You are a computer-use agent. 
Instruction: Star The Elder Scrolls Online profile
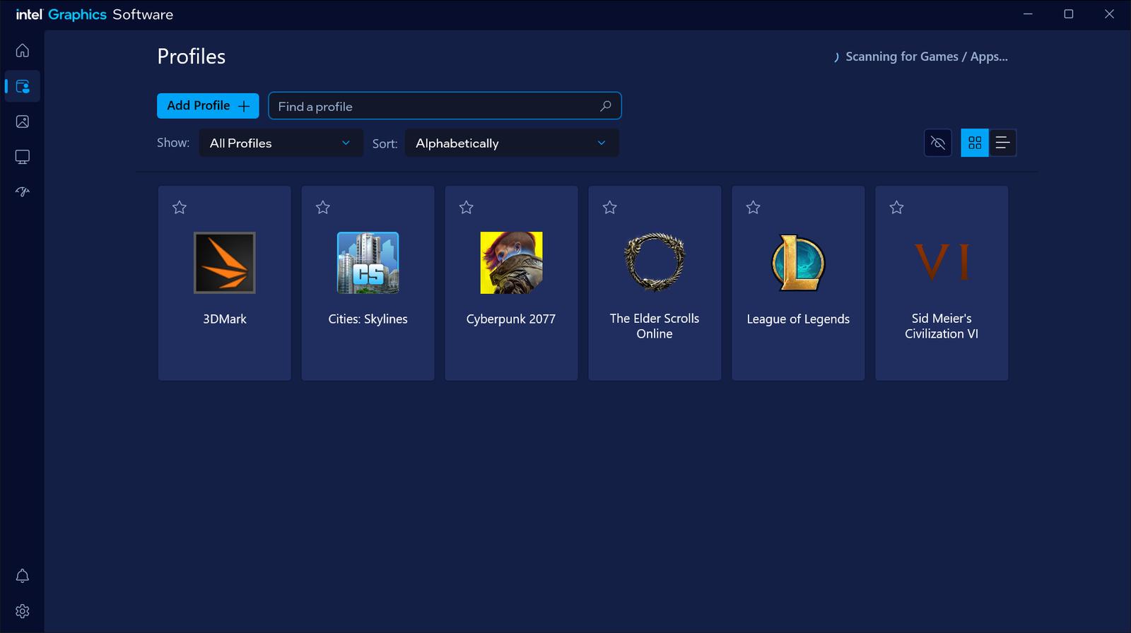(610, 207)
